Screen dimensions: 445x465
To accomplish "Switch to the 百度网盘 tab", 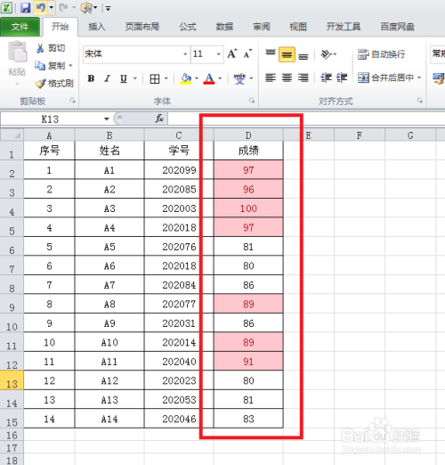I will tap(397, 27).
